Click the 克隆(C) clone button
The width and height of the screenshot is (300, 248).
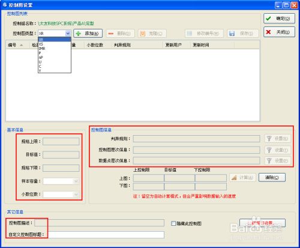[x=152, y=34]
